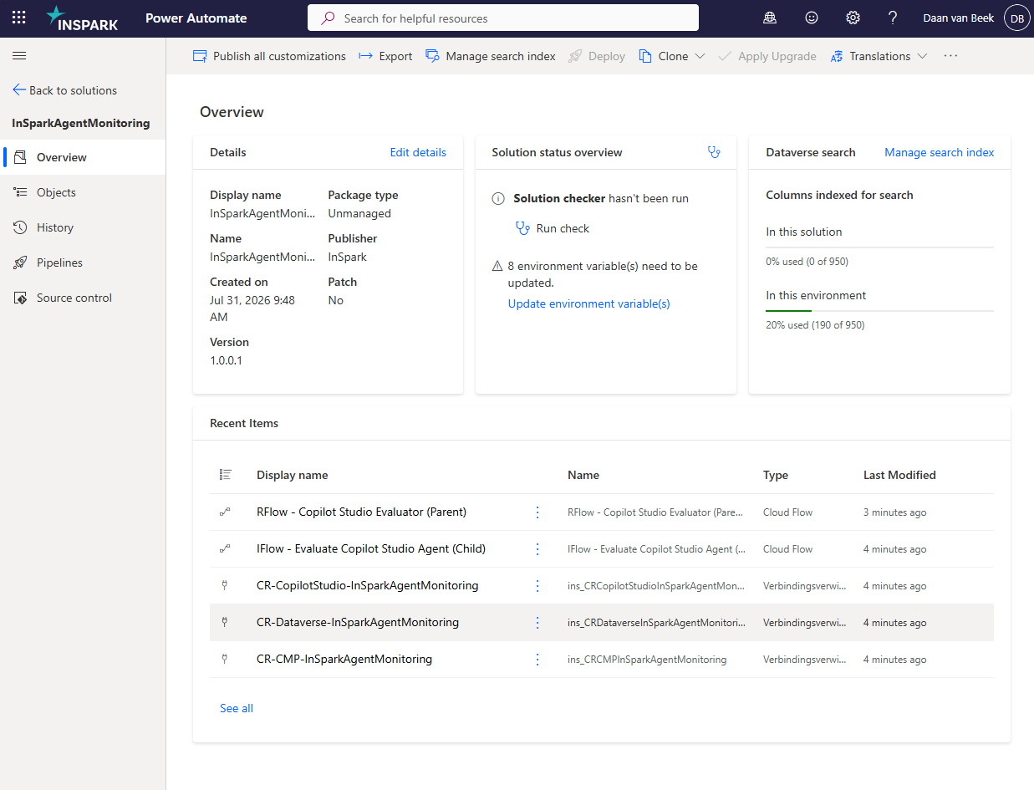Screen dimensions: 1034x790
Task: Open more options for CR-CopilotStudio-InSparkAgentMonitoring
Action: coord(537,586)
